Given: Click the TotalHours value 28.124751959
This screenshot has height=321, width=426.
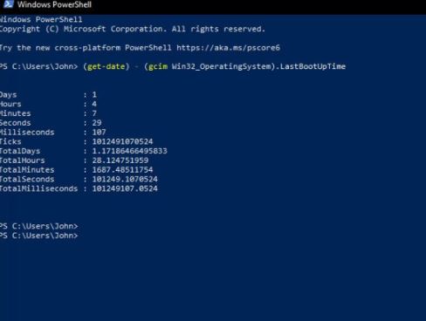Looking at the screenshot, I should (120, 160).
